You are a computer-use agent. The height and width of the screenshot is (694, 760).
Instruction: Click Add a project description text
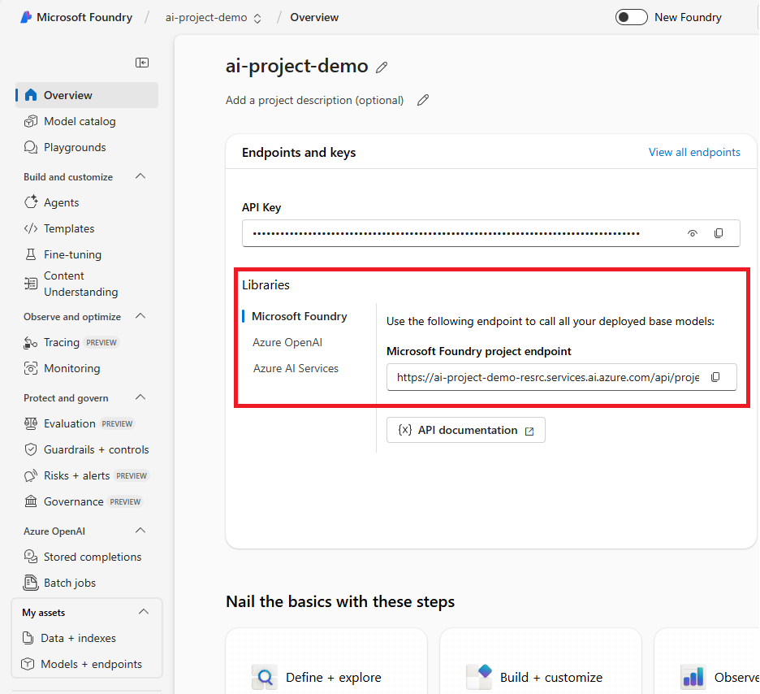click(x=314, y=100)
